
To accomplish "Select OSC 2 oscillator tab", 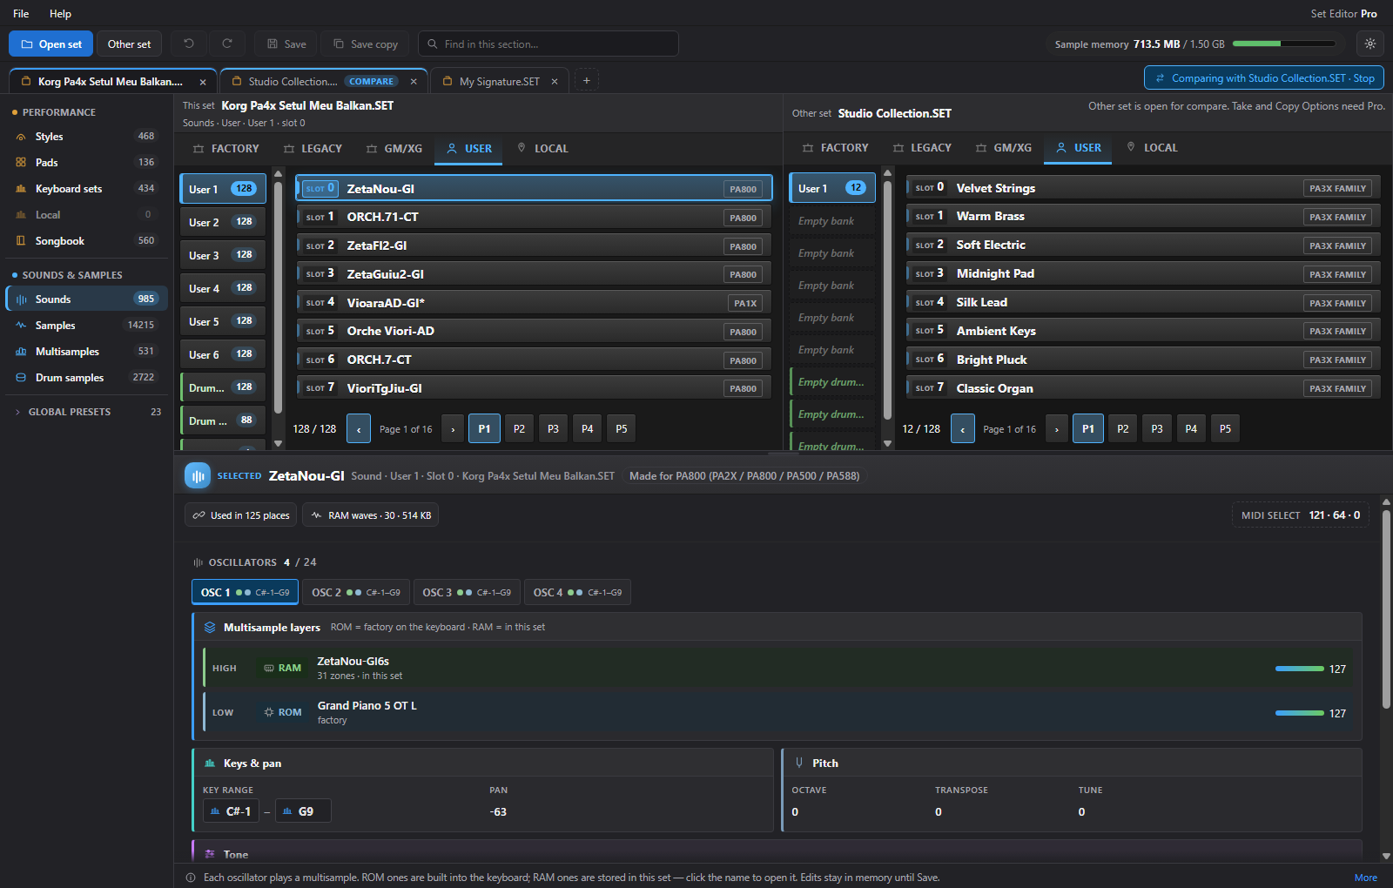I will tap(356, 593).
